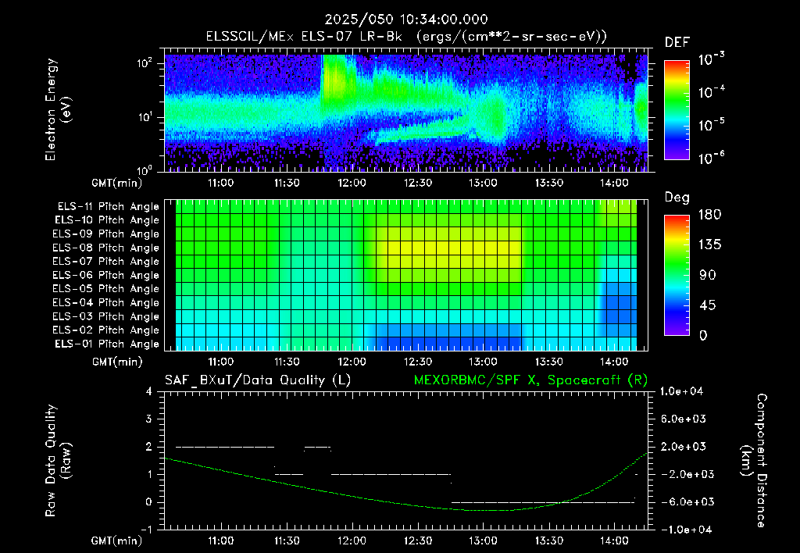Click the yellow region in pitch angle panel
This screenshot has width=800, height=553.
(449, 248)
